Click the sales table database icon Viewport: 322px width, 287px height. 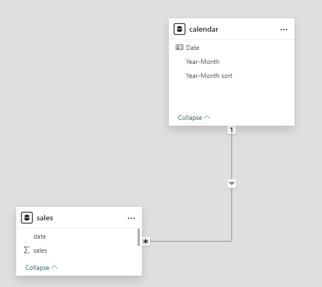27,218
